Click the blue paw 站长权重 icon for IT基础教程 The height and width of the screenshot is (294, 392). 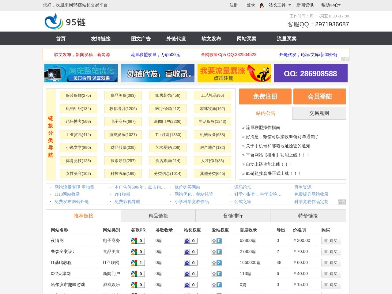(190, 262)
